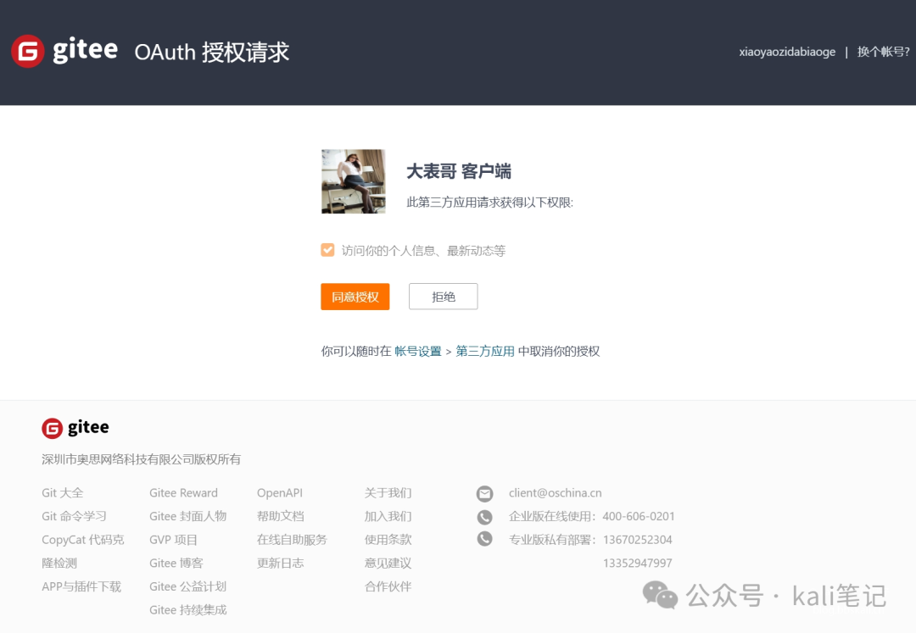Open the 加入我们 link
Viewport: 916px width, 633px height.
(388, 516)
